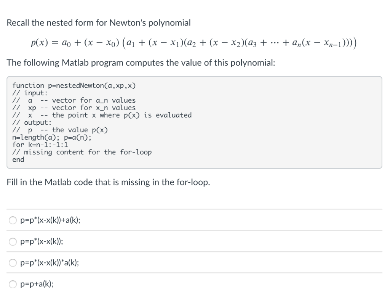
Task: Click the n=length(a); p=a(n); statement
Action: [x=57, y=137]
